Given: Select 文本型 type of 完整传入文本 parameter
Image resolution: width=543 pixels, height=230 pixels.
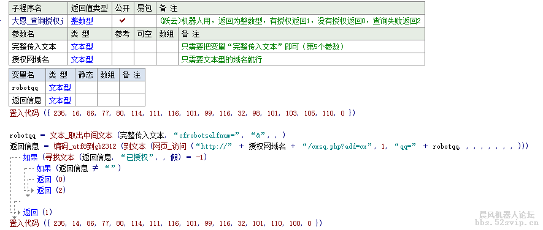Looking at the screenshot, I should (82, 46).
